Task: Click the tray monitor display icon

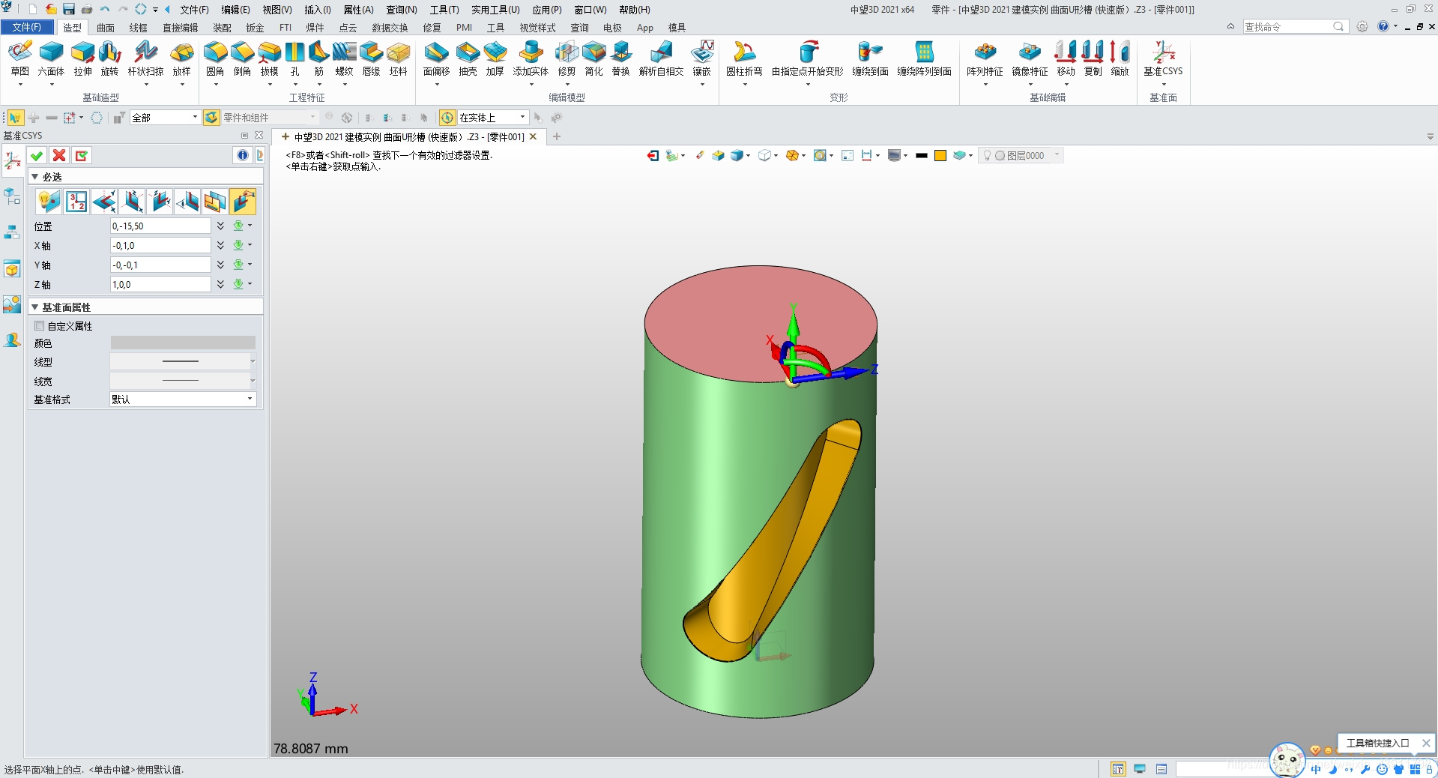Action: tap(1140, 769)
